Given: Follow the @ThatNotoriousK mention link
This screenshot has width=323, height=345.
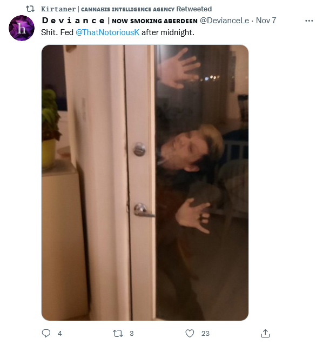Looking at the screenshot, I should point(107,32).
